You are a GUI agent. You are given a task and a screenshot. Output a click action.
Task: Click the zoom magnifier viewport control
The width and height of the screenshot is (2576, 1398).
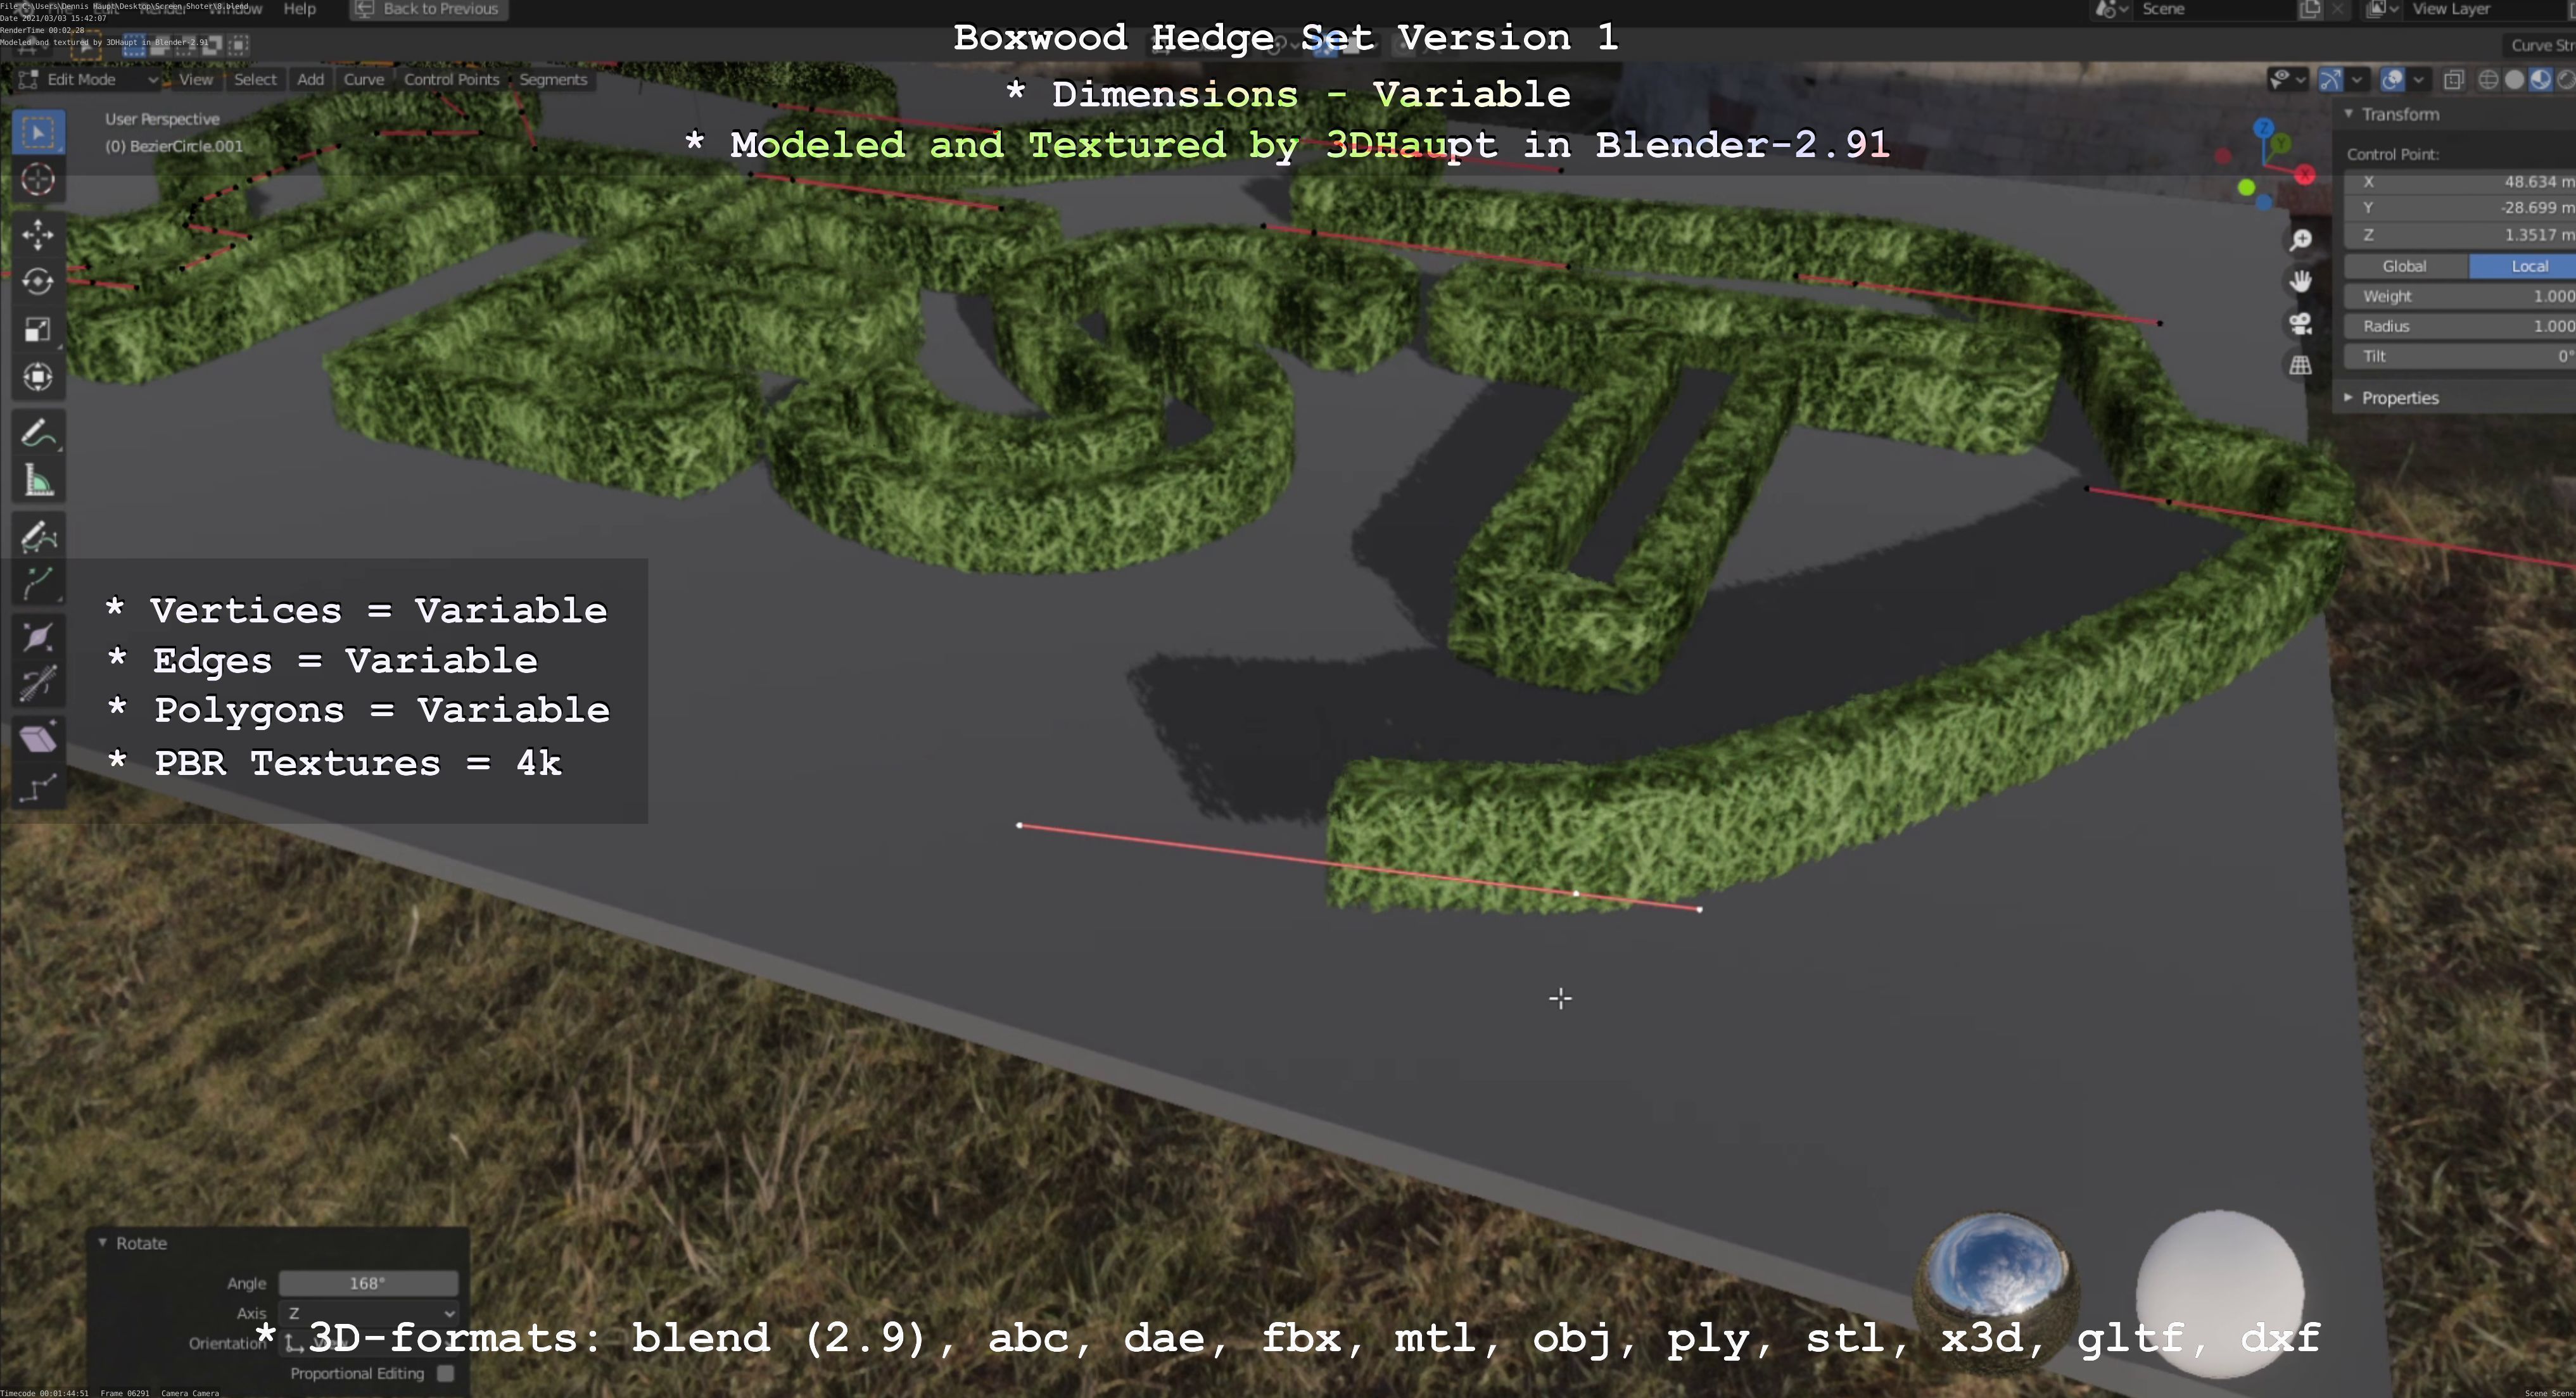pos(2301,240)
